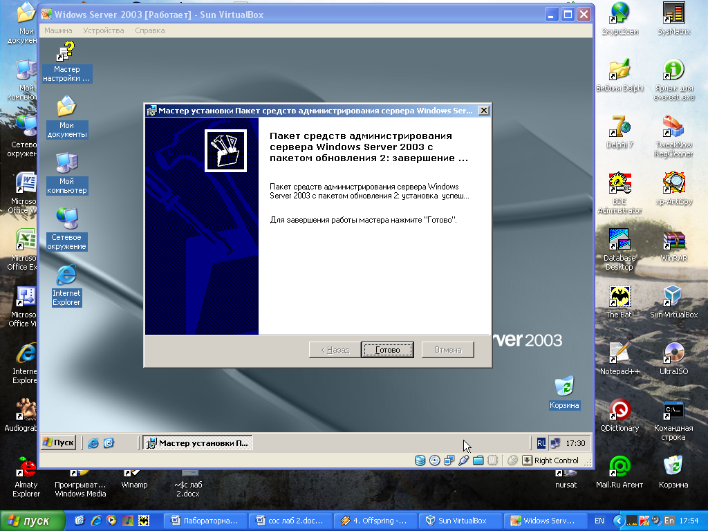Select the SysMetrix host desktop icon
708x531 pixels.
[673, 19]
